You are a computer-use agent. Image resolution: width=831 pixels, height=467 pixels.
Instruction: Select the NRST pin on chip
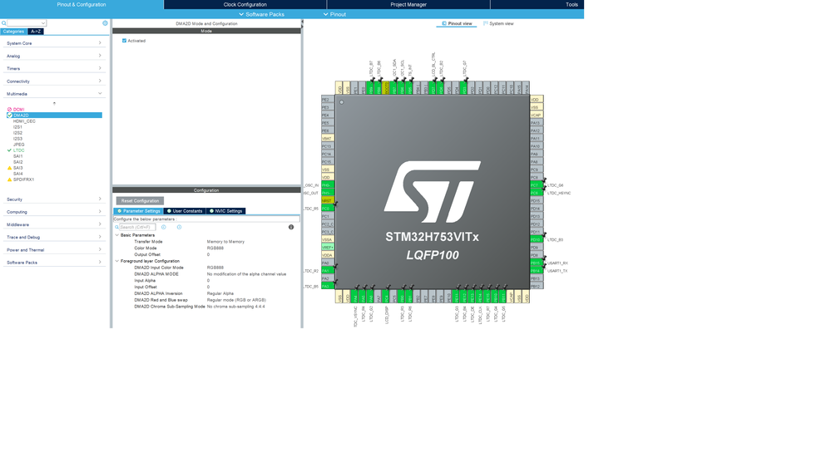tap(328, 200)
